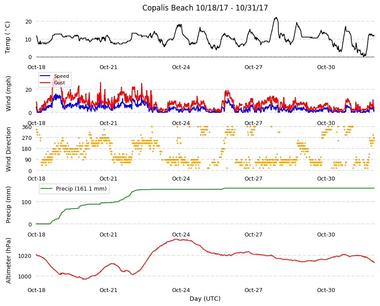Click the Precip (mm) axis label
Viewport: 380px width, 306px height.
8,205
